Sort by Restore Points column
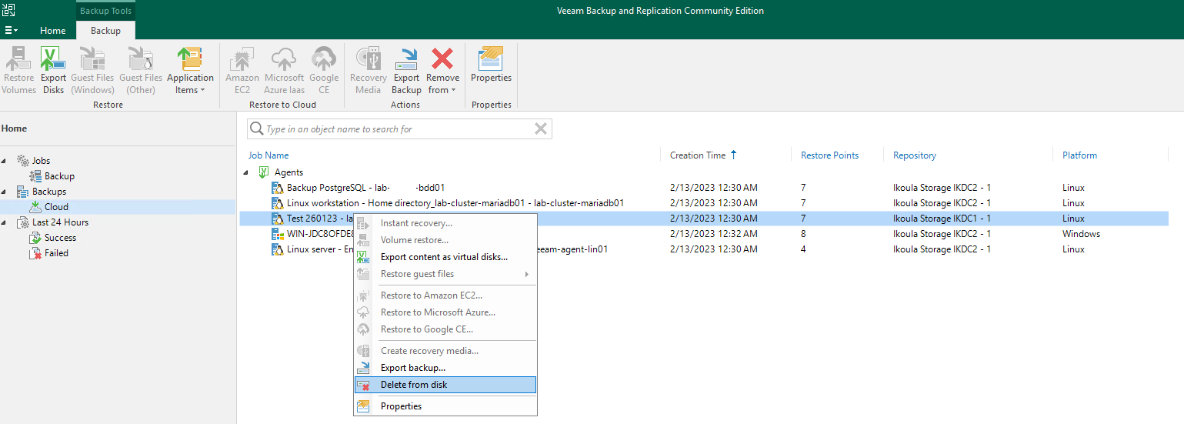 click(829, 155)
